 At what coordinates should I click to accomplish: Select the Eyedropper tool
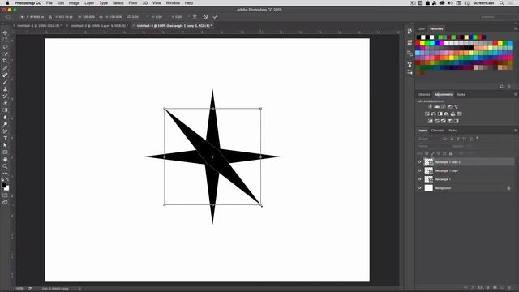pos(5,68)
